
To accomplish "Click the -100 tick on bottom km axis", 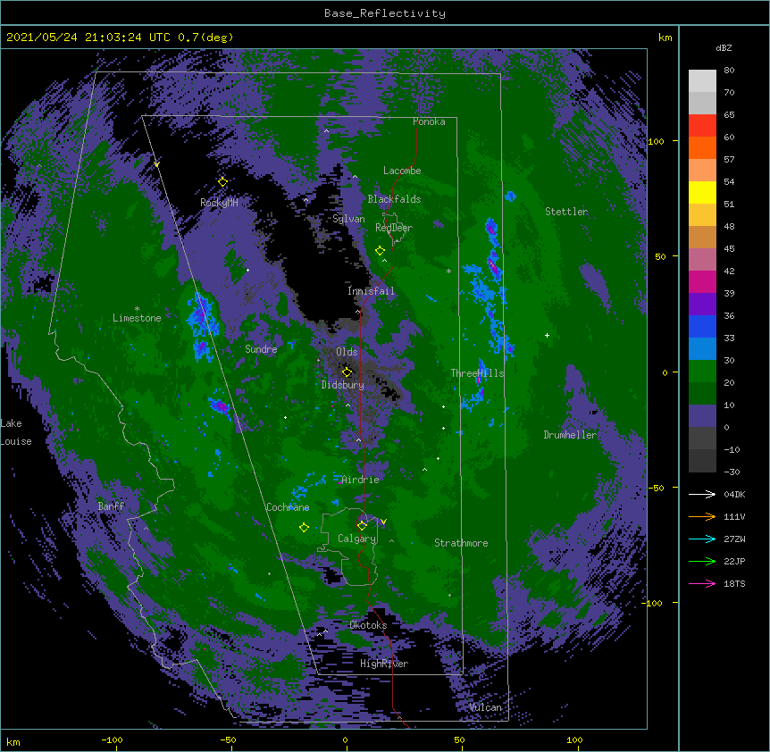I will (x=112, y=739).
